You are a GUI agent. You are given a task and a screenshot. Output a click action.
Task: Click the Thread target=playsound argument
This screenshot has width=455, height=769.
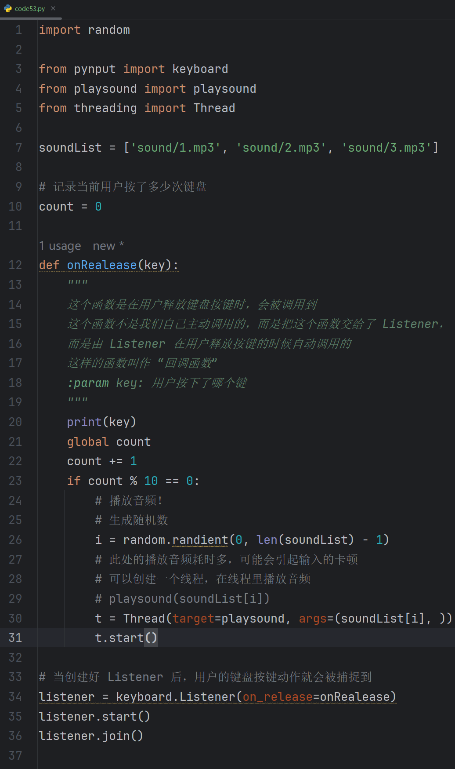[228, 618]
